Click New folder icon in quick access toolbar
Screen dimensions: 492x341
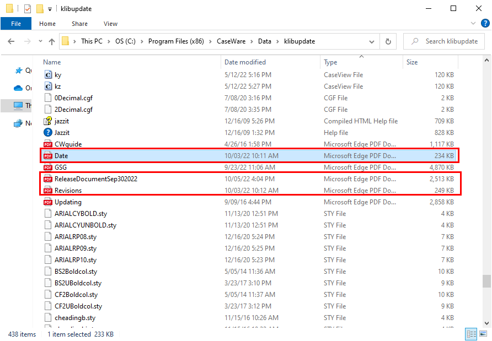40,9
